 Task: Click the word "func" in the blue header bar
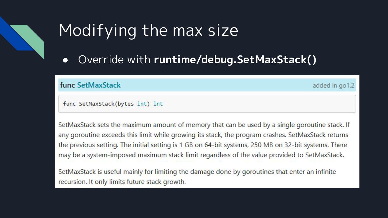(x=67, y=85)
